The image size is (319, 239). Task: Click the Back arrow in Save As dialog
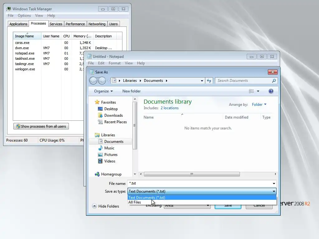[x=93, y=81]
